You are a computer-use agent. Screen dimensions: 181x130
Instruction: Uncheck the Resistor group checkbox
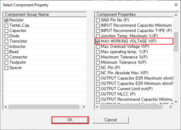tap(6, 20)
